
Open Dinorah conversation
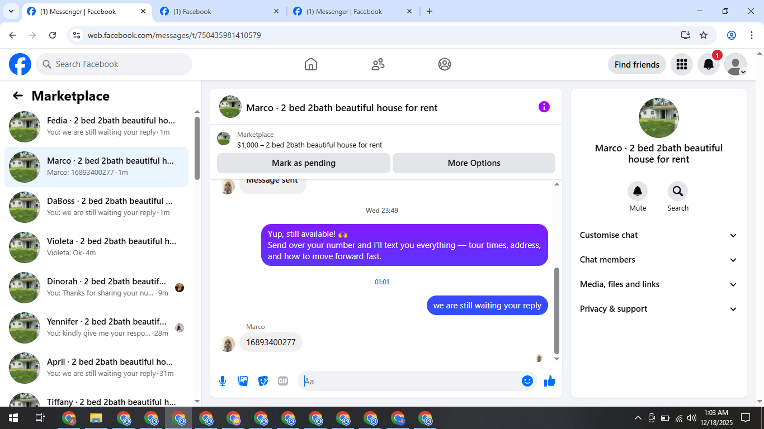coord(96,287)
